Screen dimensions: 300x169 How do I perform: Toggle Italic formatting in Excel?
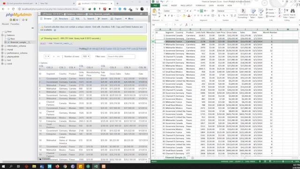click(169, 15)
